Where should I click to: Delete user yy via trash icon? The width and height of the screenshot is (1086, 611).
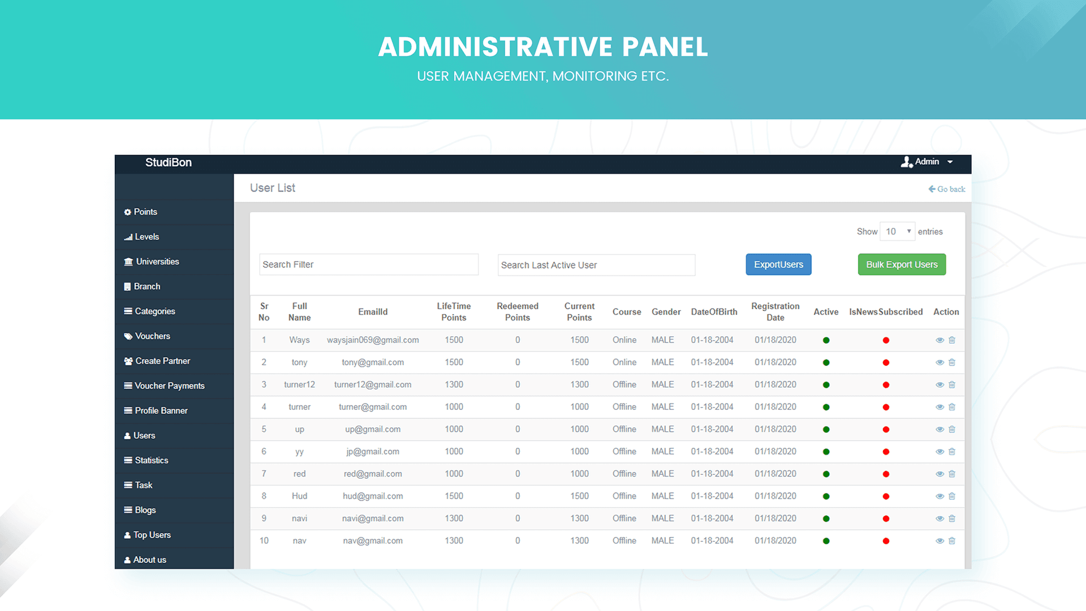coord(952,452)
